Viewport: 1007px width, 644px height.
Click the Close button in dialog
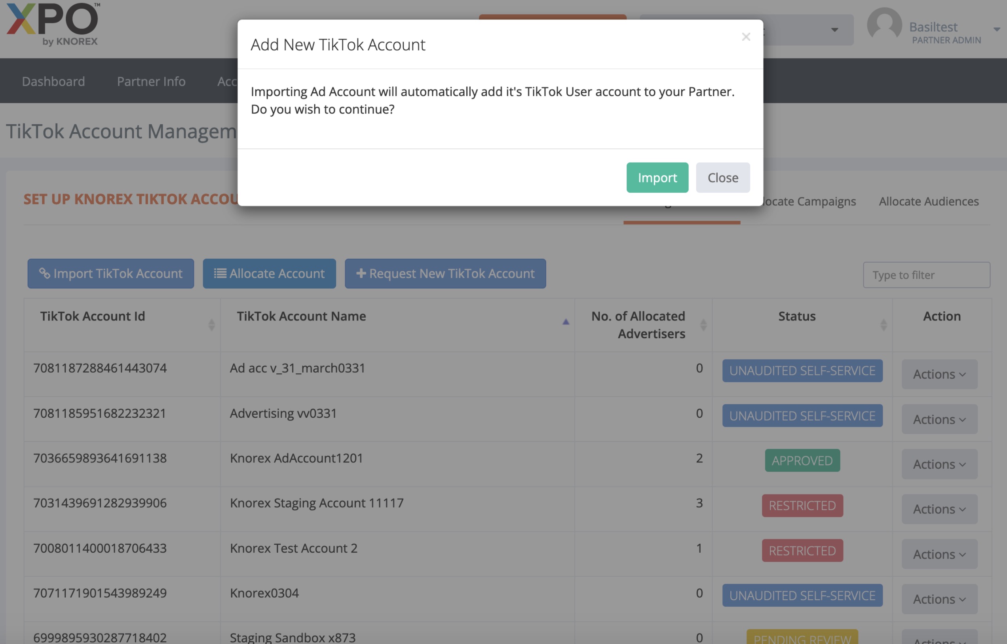click(722, 178)
